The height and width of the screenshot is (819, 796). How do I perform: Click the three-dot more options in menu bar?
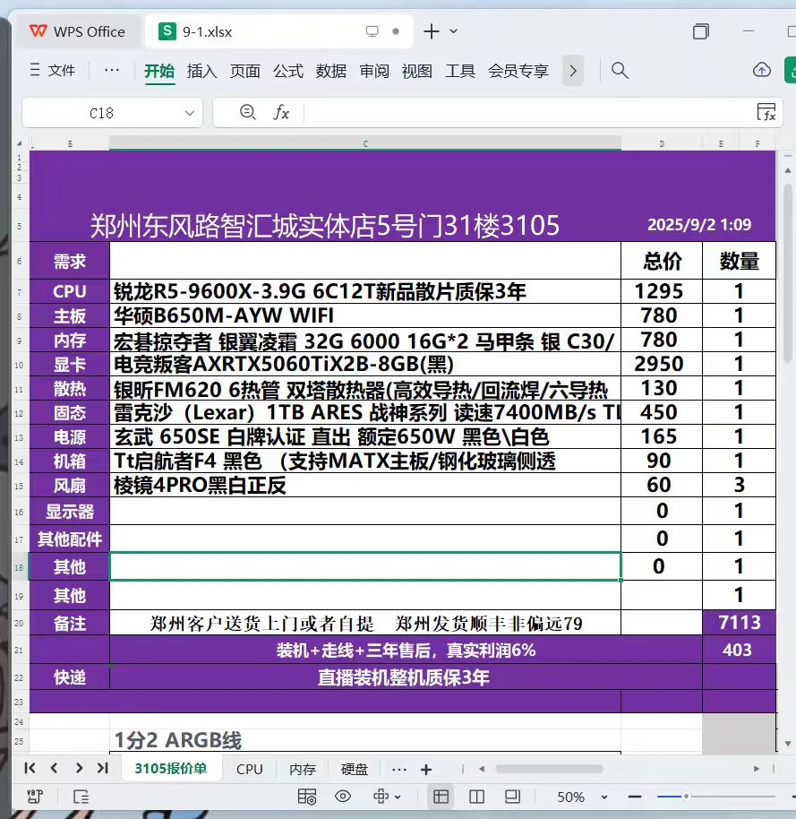[x=112, y=70]
